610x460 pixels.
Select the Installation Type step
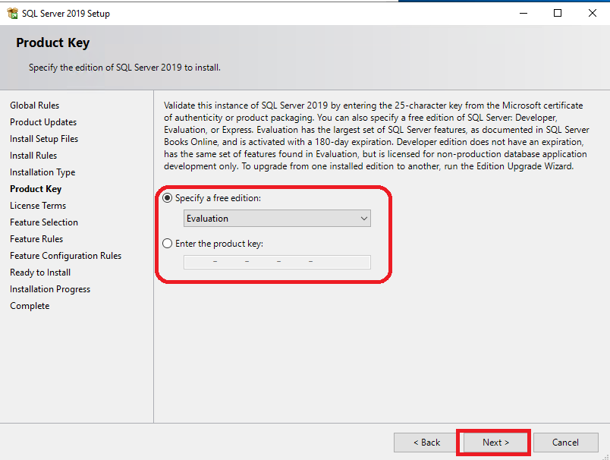tap(42, 172)
